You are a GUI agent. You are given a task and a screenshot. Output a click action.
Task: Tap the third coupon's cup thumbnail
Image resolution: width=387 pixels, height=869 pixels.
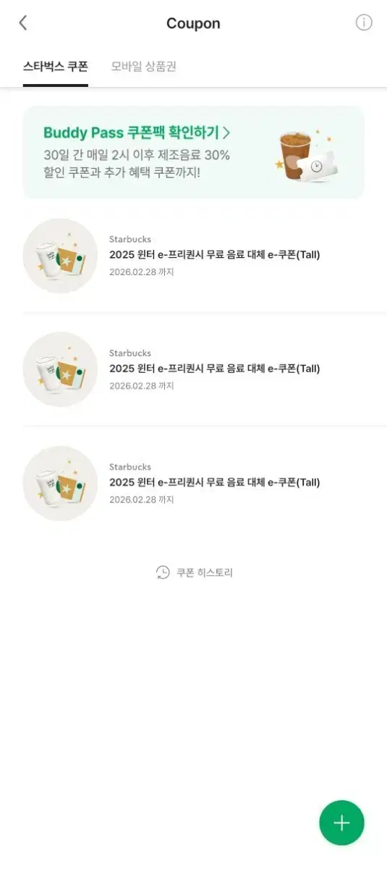tap(60, 483)
